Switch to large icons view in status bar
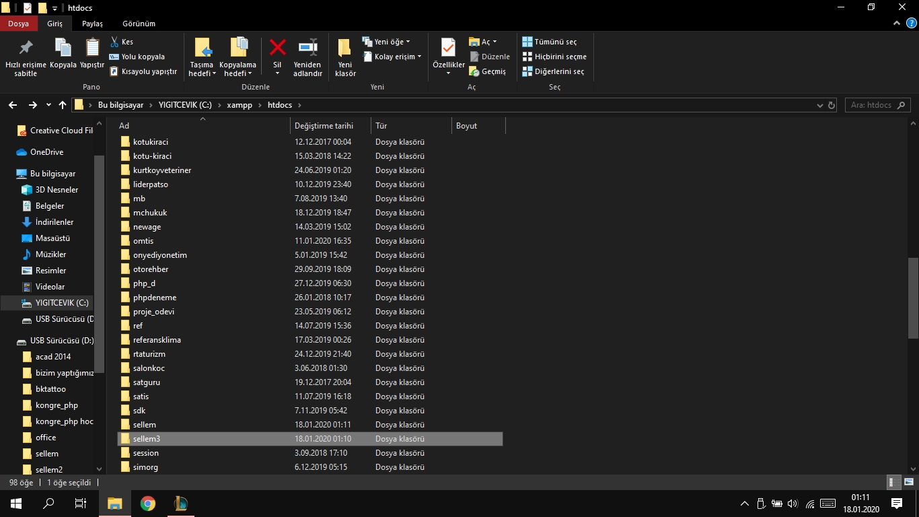This screenshot has height=517, width=919. pos(908,483)
